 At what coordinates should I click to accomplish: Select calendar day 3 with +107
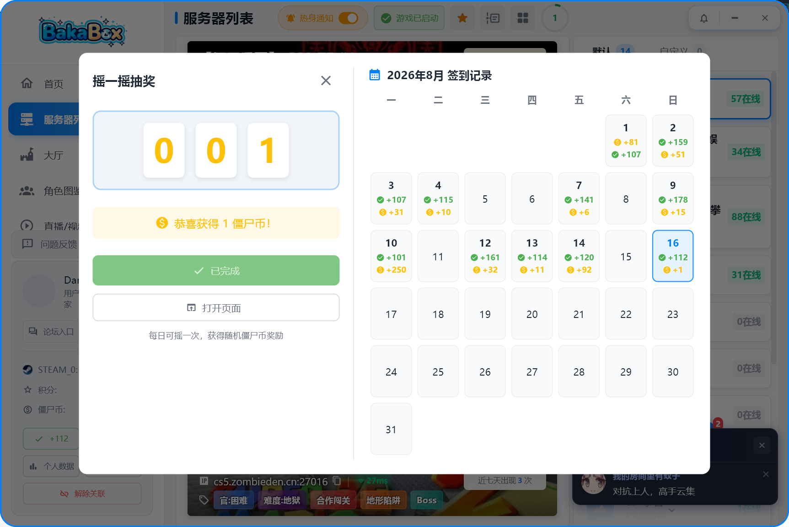391,199
